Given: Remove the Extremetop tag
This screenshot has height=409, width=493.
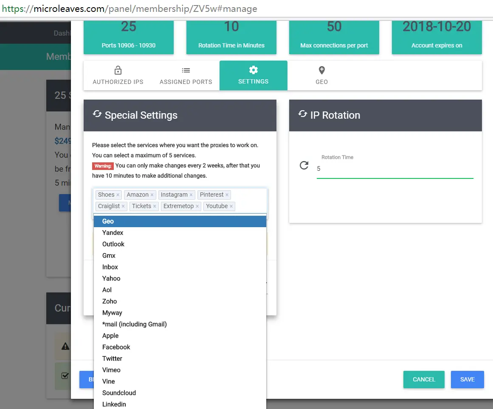Looking at the screenshot, I should tap(197, 206).
